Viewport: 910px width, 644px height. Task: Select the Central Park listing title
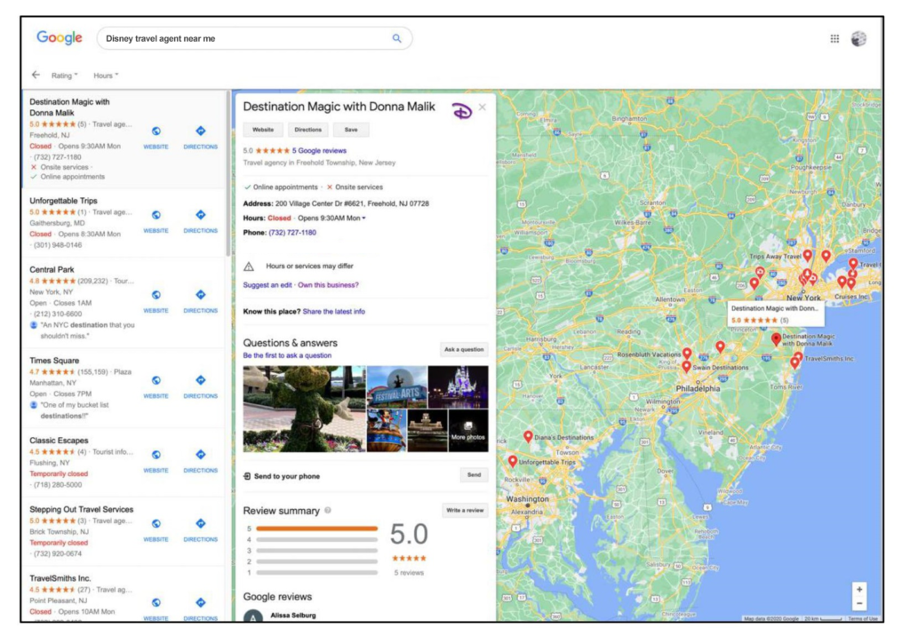coord(52,270)
